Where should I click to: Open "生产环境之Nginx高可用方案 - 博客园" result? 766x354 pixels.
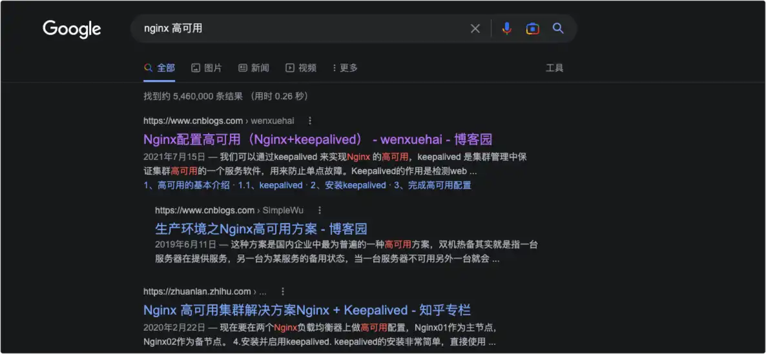pyautogui.click(x=261, y=228)
